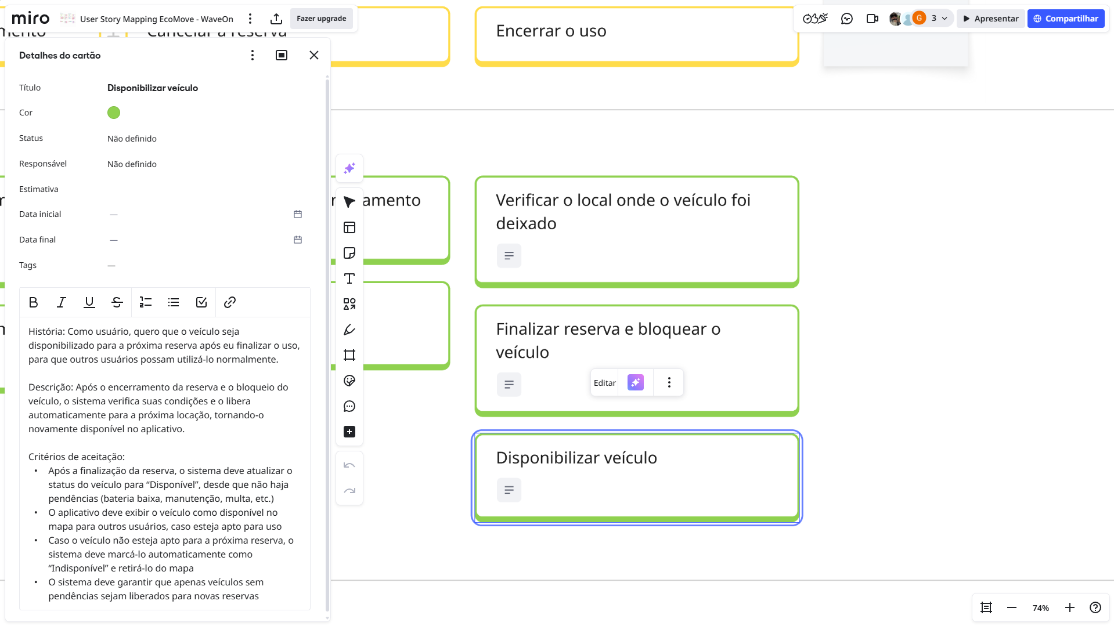Open the card details three-dot menu

[x=252, y=55]
